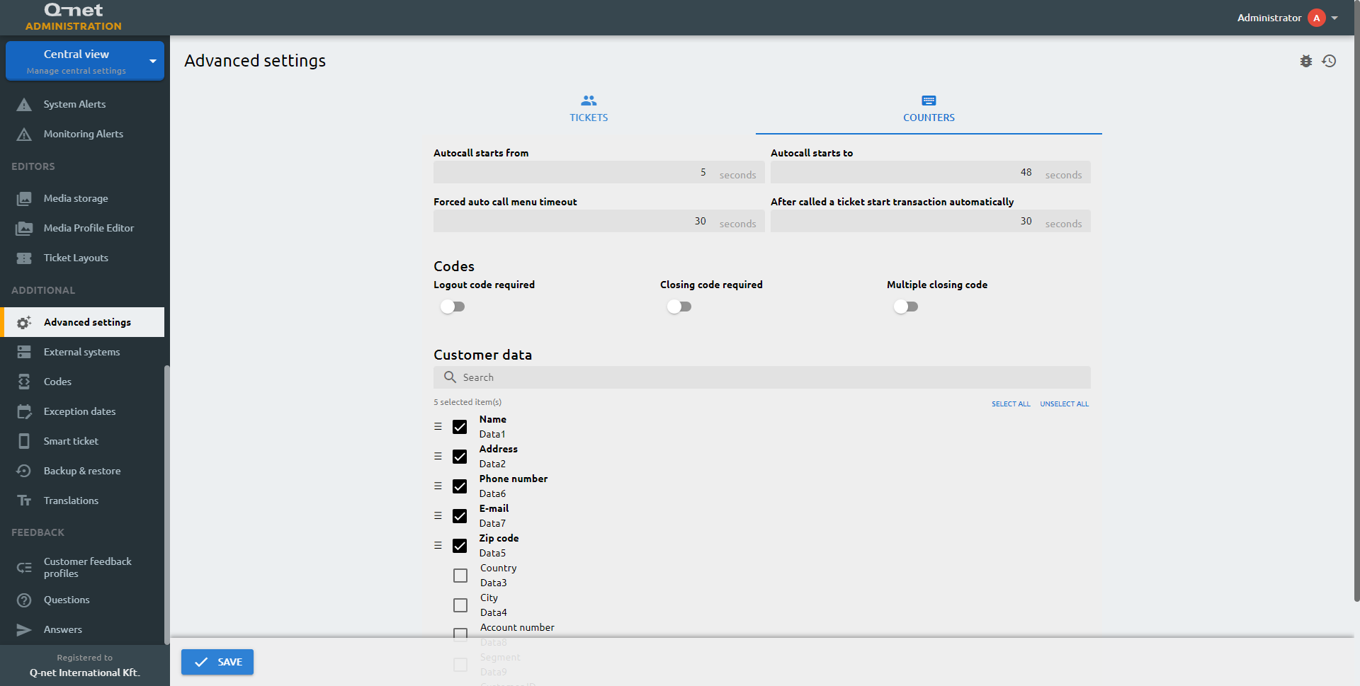Edit After called ticket transaction seconds field

tap(931, 222)
